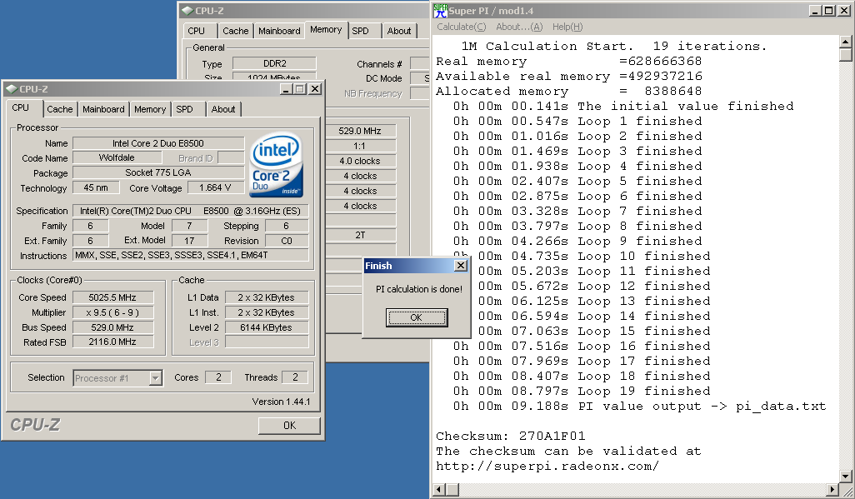Click the processor Name field 'Intel Core 2 Duo E8500'

(158, 143)
